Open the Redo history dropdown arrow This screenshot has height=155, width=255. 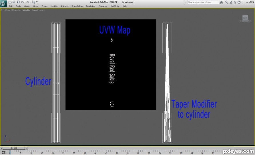tap(31, 2)
